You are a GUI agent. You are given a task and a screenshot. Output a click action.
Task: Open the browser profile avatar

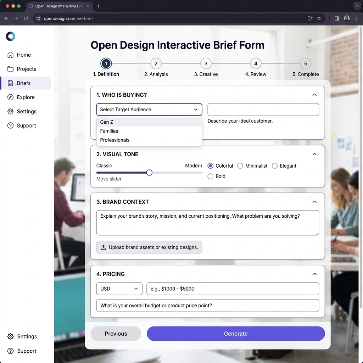(347, 18)
